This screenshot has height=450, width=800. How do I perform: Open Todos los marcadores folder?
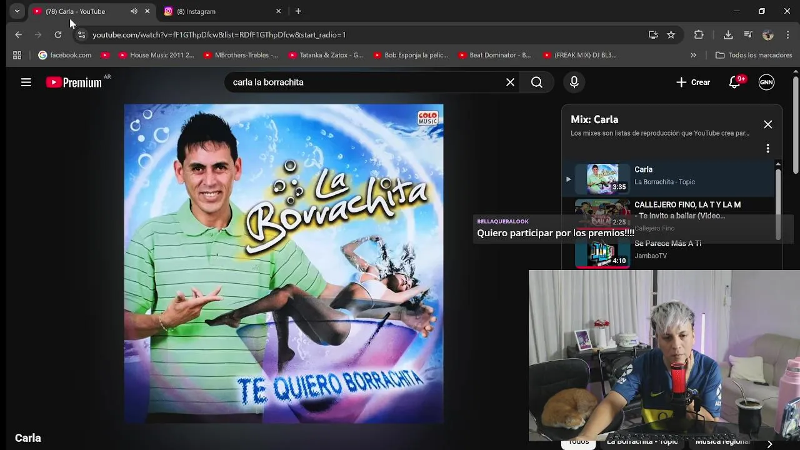tap(753, 55)
